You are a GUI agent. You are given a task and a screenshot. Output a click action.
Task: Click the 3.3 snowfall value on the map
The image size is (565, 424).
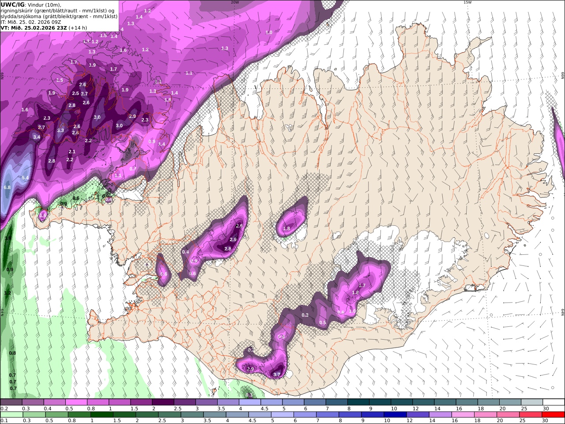pos(60,130)
